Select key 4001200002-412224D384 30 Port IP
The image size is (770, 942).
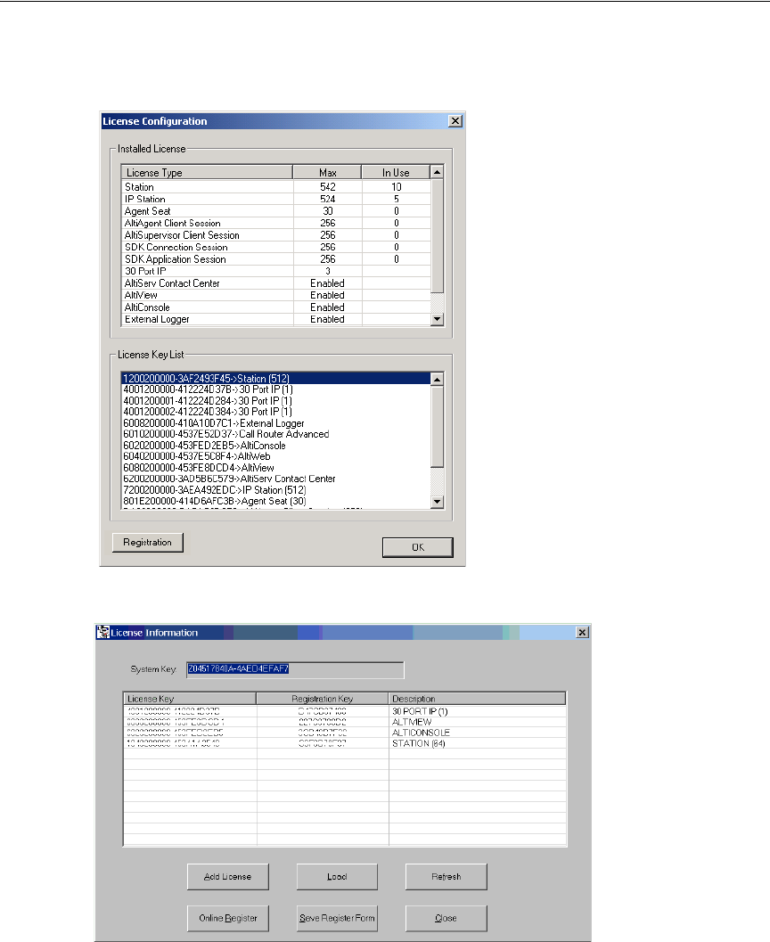[x=276, y=412]
